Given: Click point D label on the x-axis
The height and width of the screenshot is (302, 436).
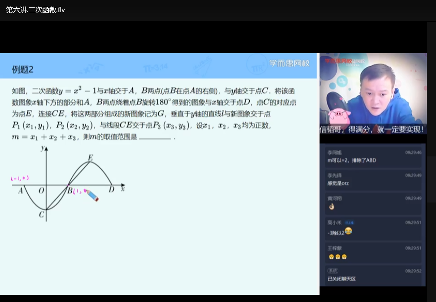Looking at the screenshot, I should pyautogui.click(x=112, y=190).
